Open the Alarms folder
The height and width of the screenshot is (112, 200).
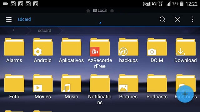pos(14,50)
